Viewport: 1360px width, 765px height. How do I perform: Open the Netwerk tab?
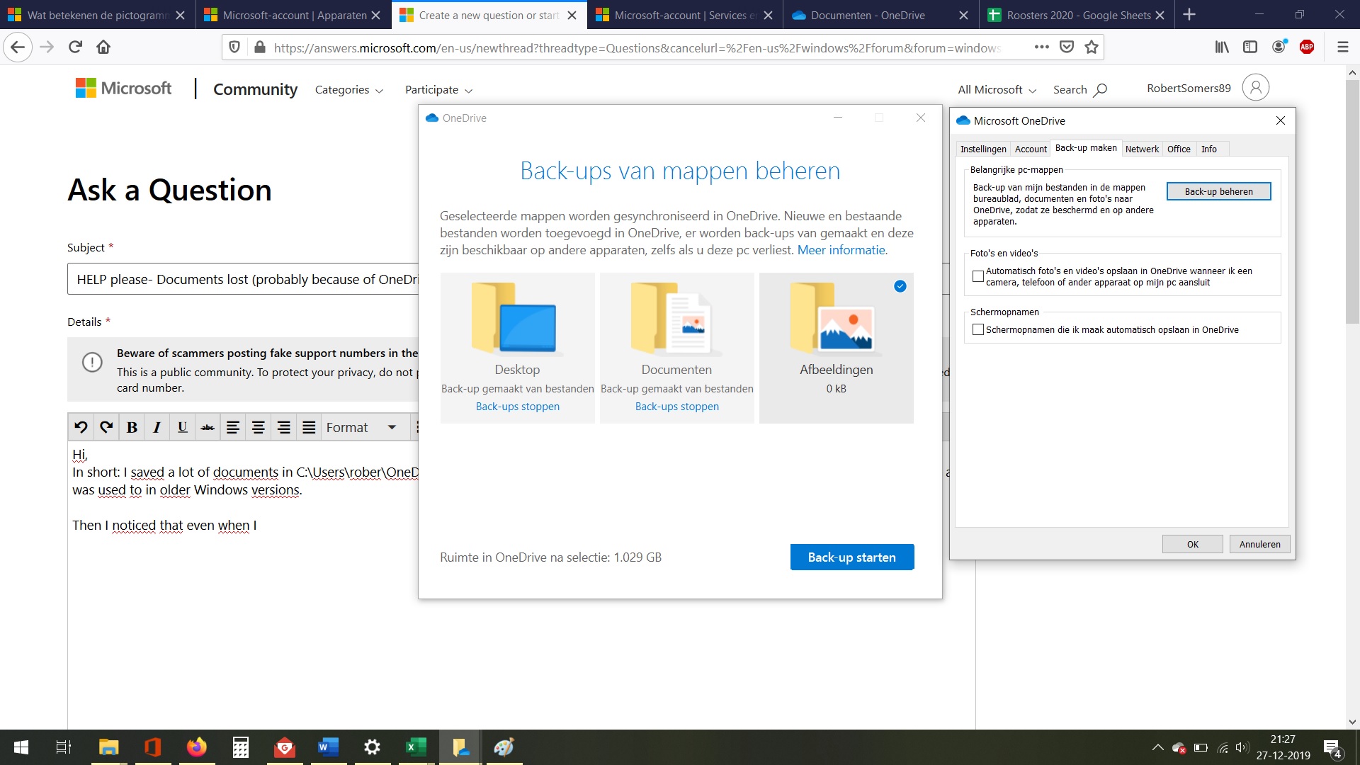1142,149
